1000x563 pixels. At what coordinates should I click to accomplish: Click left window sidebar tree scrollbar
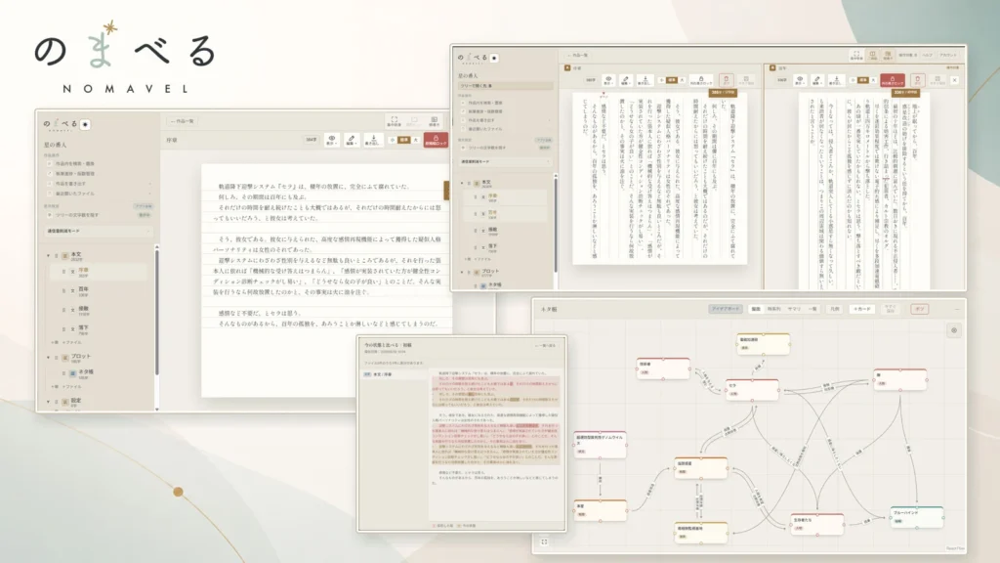tap(157, 313)
